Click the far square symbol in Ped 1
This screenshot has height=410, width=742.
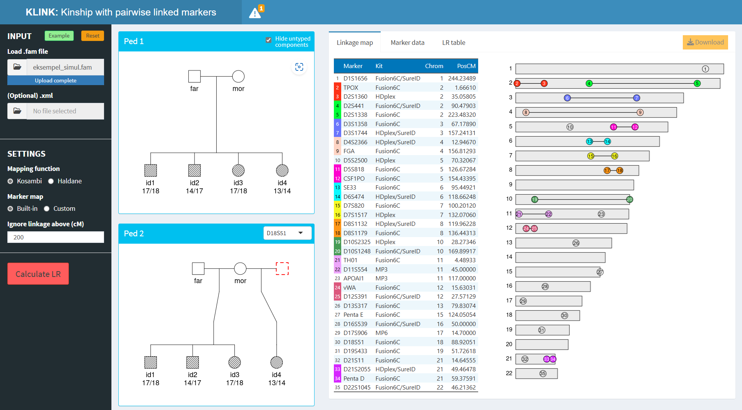[x=194, y=77]
